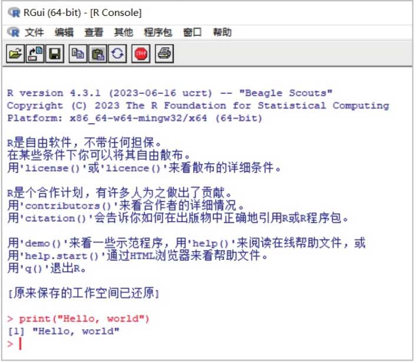Click the 'citation()' text in console
416x363 pixels.
(55, 219)
